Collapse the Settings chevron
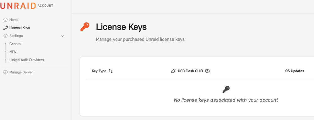Viewport: 314px width, 120px height. coord(63,36)
